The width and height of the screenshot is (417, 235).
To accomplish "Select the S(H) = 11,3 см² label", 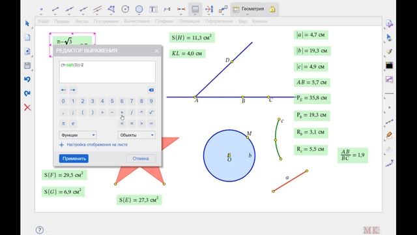I will (x=192, y=38).
